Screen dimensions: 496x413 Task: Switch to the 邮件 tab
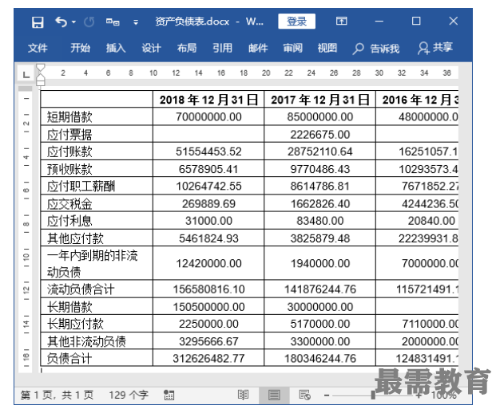point(258,48)
